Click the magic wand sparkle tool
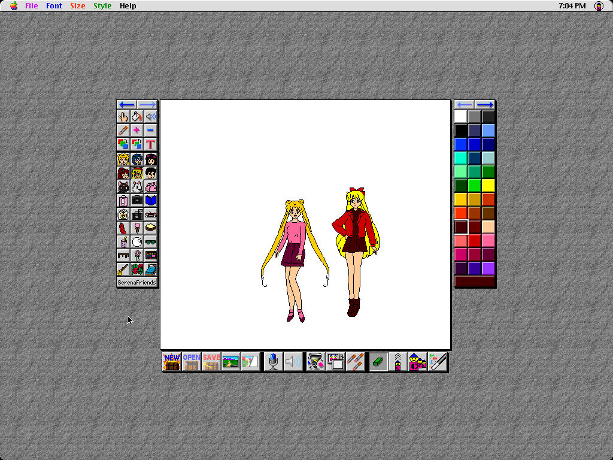 [x=438, y=362]
